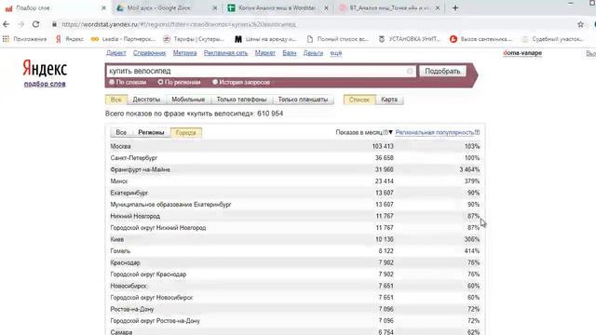596x335 pixels.
Task: Select the Города tab
Action: 186,132
